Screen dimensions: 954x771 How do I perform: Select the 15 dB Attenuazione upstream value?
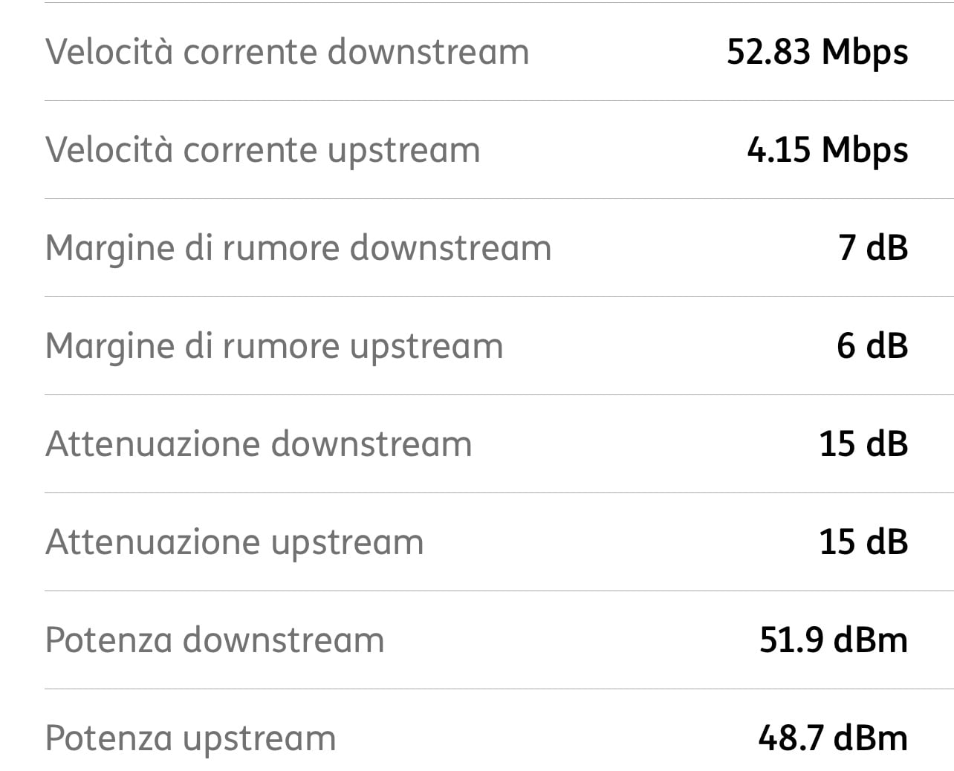pyautogui.click(x=863, y=542)
